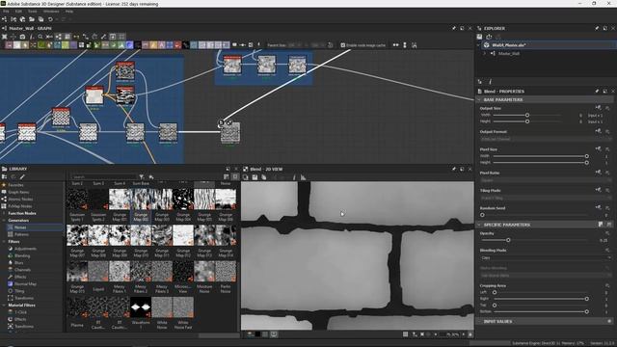Select the Liquid noise thumbnail

click(x=98, y=272)
